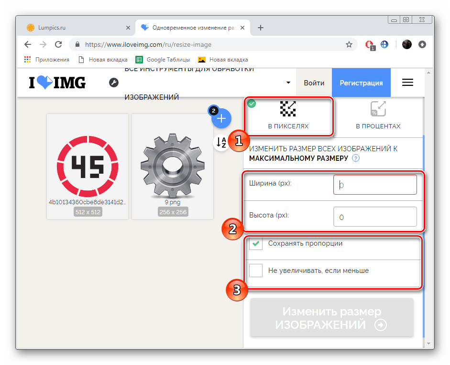
Task: Click the 256 x 256 size label
Action: click(173, 212)
